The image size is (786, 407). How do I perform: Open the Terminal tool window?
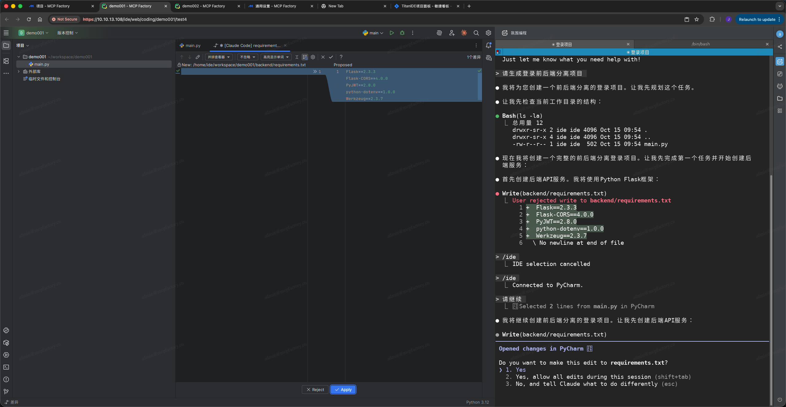pos(6,367)
